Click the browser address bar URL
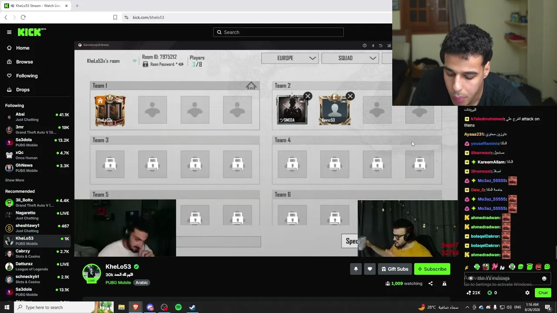Screen dimensions: 557x313 click(x=148, y=17)
